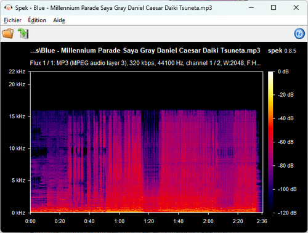This screenshot has width=308, height=233.
Task: Open the Aide menu
Action: pyautogui.click(x=59, y=20)
